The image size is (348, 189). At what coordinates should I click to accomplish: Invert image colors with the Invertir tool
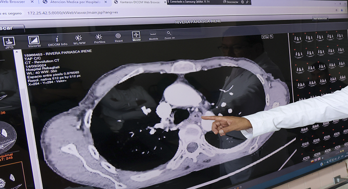tap(34, 41)
